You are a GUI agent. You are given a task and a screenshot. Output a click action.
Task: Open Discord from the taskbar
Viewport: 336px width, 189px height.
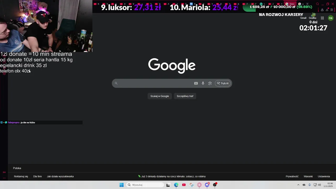click(207, 185)
